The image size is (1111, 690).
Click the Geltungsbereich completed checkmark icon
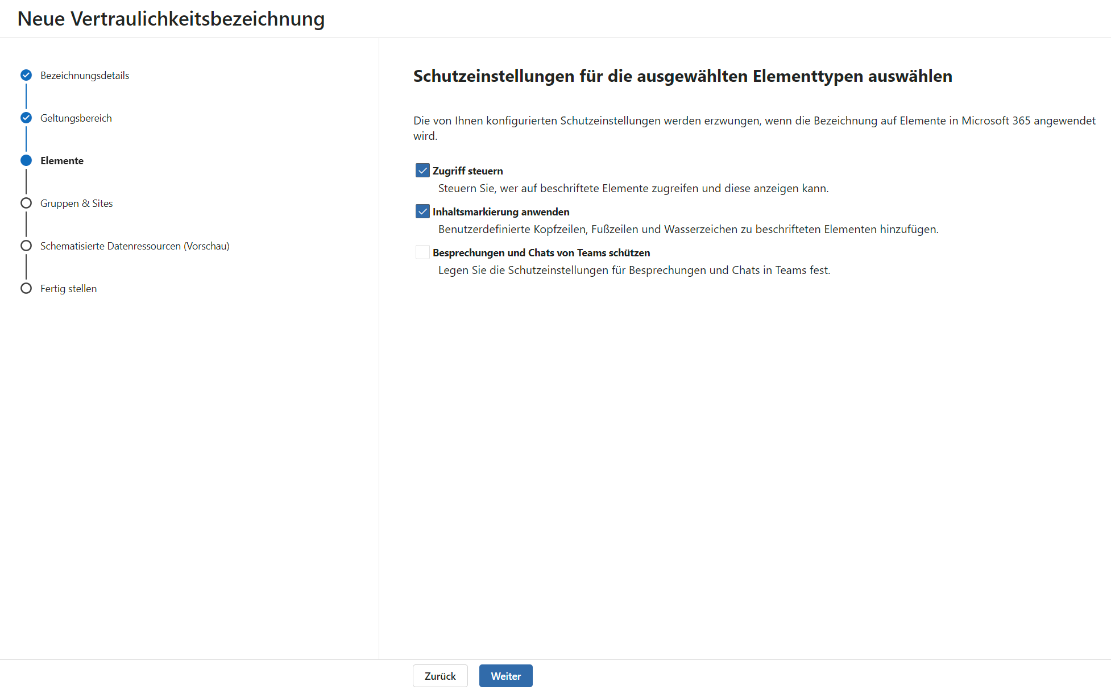[x=26, y=118]
